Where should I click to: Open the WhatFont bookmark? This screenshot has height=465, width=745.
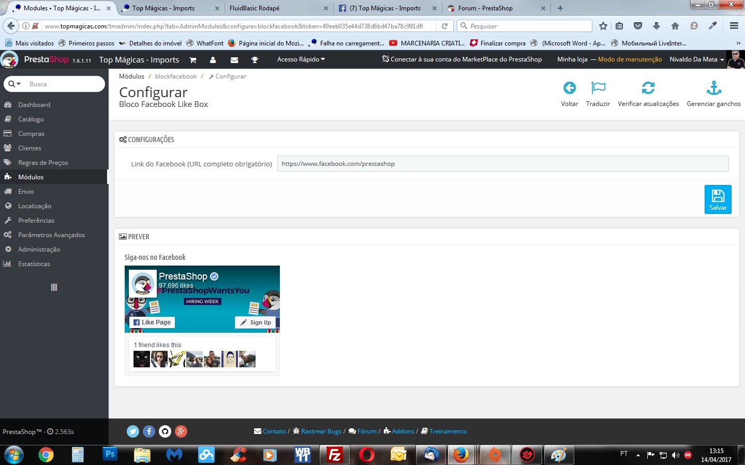pos(205,43)
